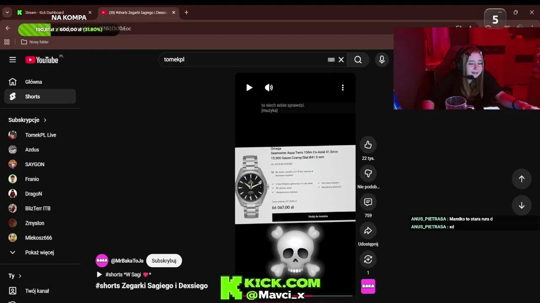Viewport: 540px width, 303px height.
Task: Expand the Ty section
Action: [15, 276]
